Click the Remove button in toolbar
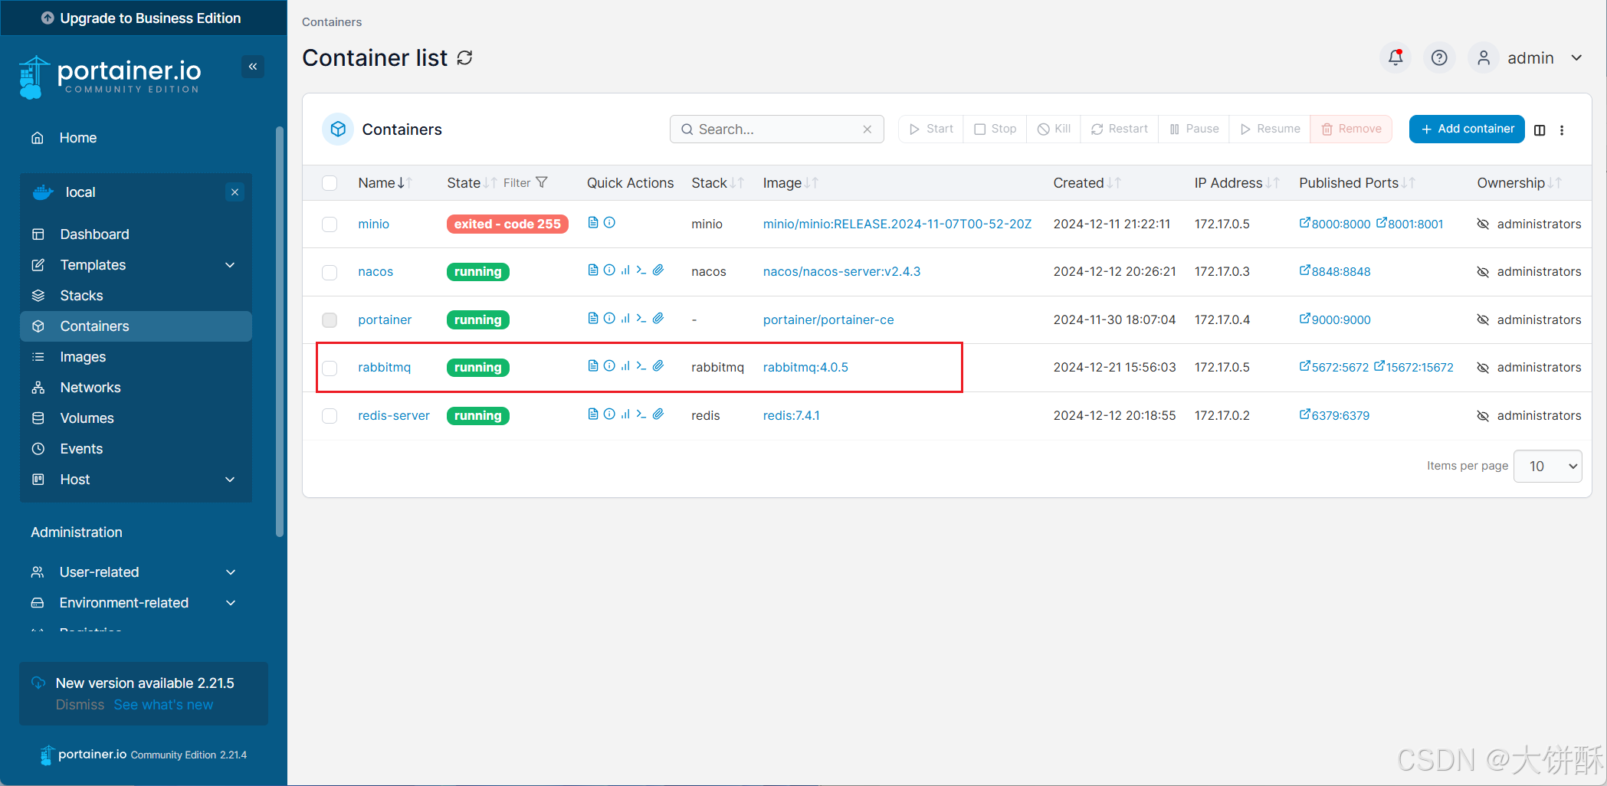This screenshot has height=786, width=1607. pyautogui.click(x=1351, y=129)
